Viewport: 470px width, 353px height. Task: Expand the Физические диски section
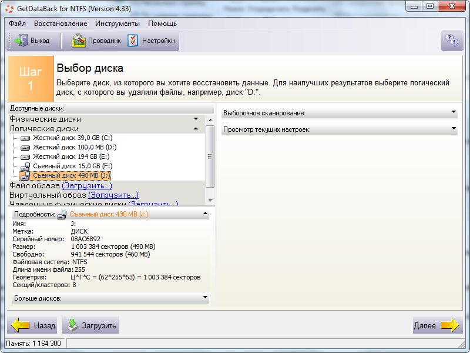[196, 119]
